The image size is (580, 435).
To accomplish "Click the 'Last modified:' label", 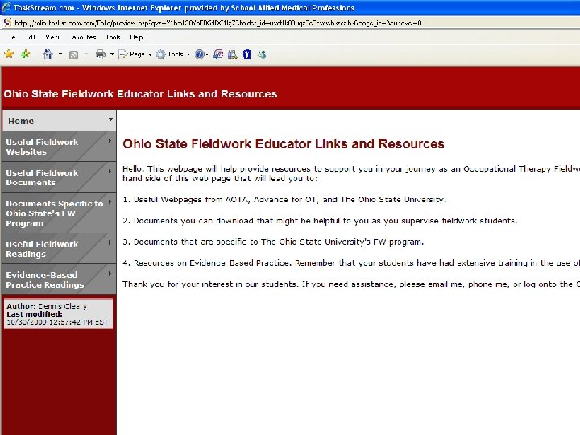I will pos(35,314).
